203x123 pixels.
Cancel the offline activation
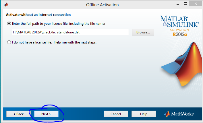[116, 114]
